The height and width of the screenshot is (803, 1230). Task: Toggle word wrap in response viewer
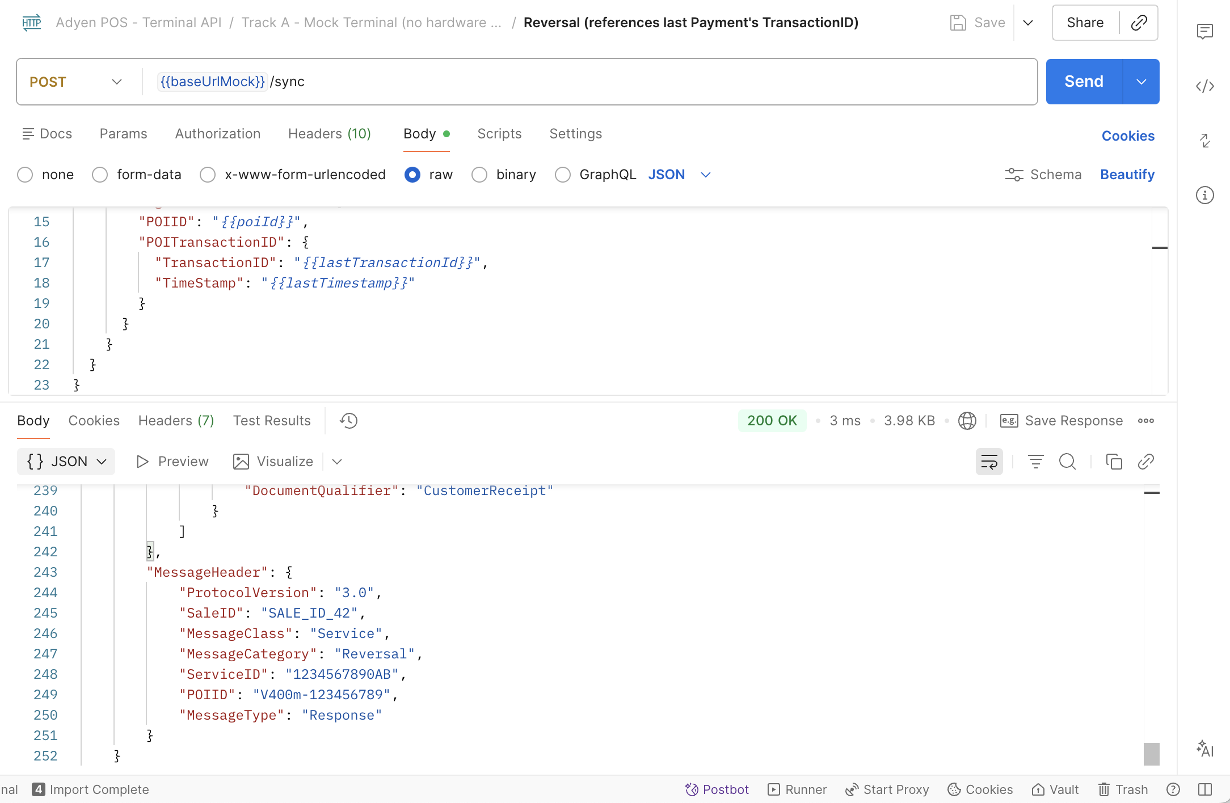989,462
